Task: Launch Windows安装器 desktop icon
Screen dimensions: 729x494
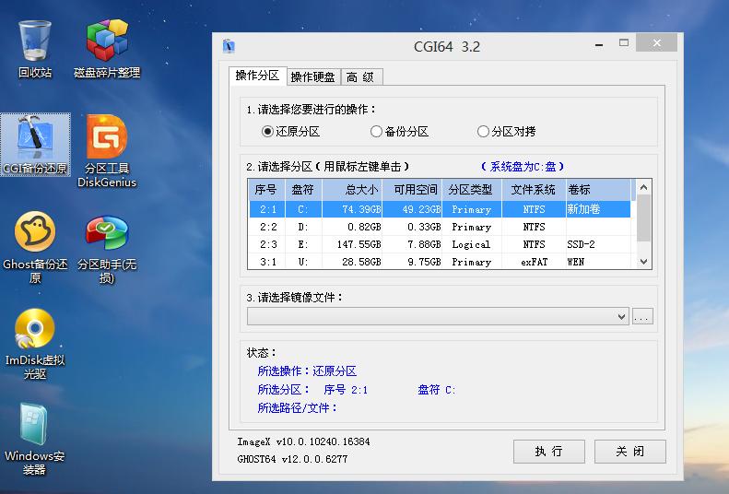Action: click(35, 440)
